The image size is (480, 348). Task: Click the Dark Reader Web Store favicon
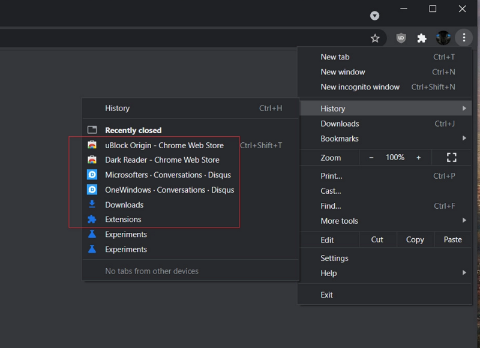pos(92,160)
